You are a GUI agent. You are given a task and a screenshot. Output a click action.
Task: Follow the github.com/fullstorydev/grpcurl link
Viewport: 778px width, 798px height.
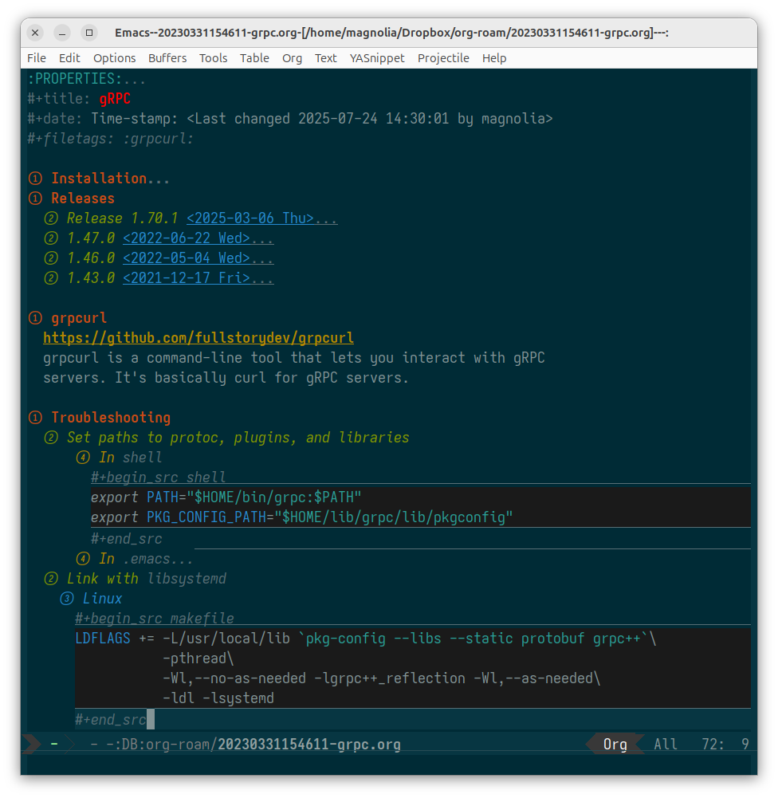pos(198,338)
